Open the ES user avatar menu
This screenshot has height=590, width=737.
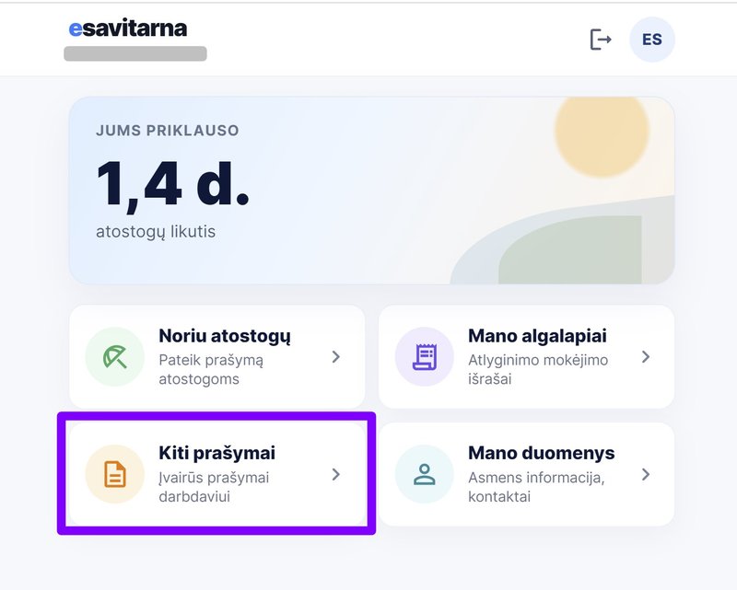(652, 40)
